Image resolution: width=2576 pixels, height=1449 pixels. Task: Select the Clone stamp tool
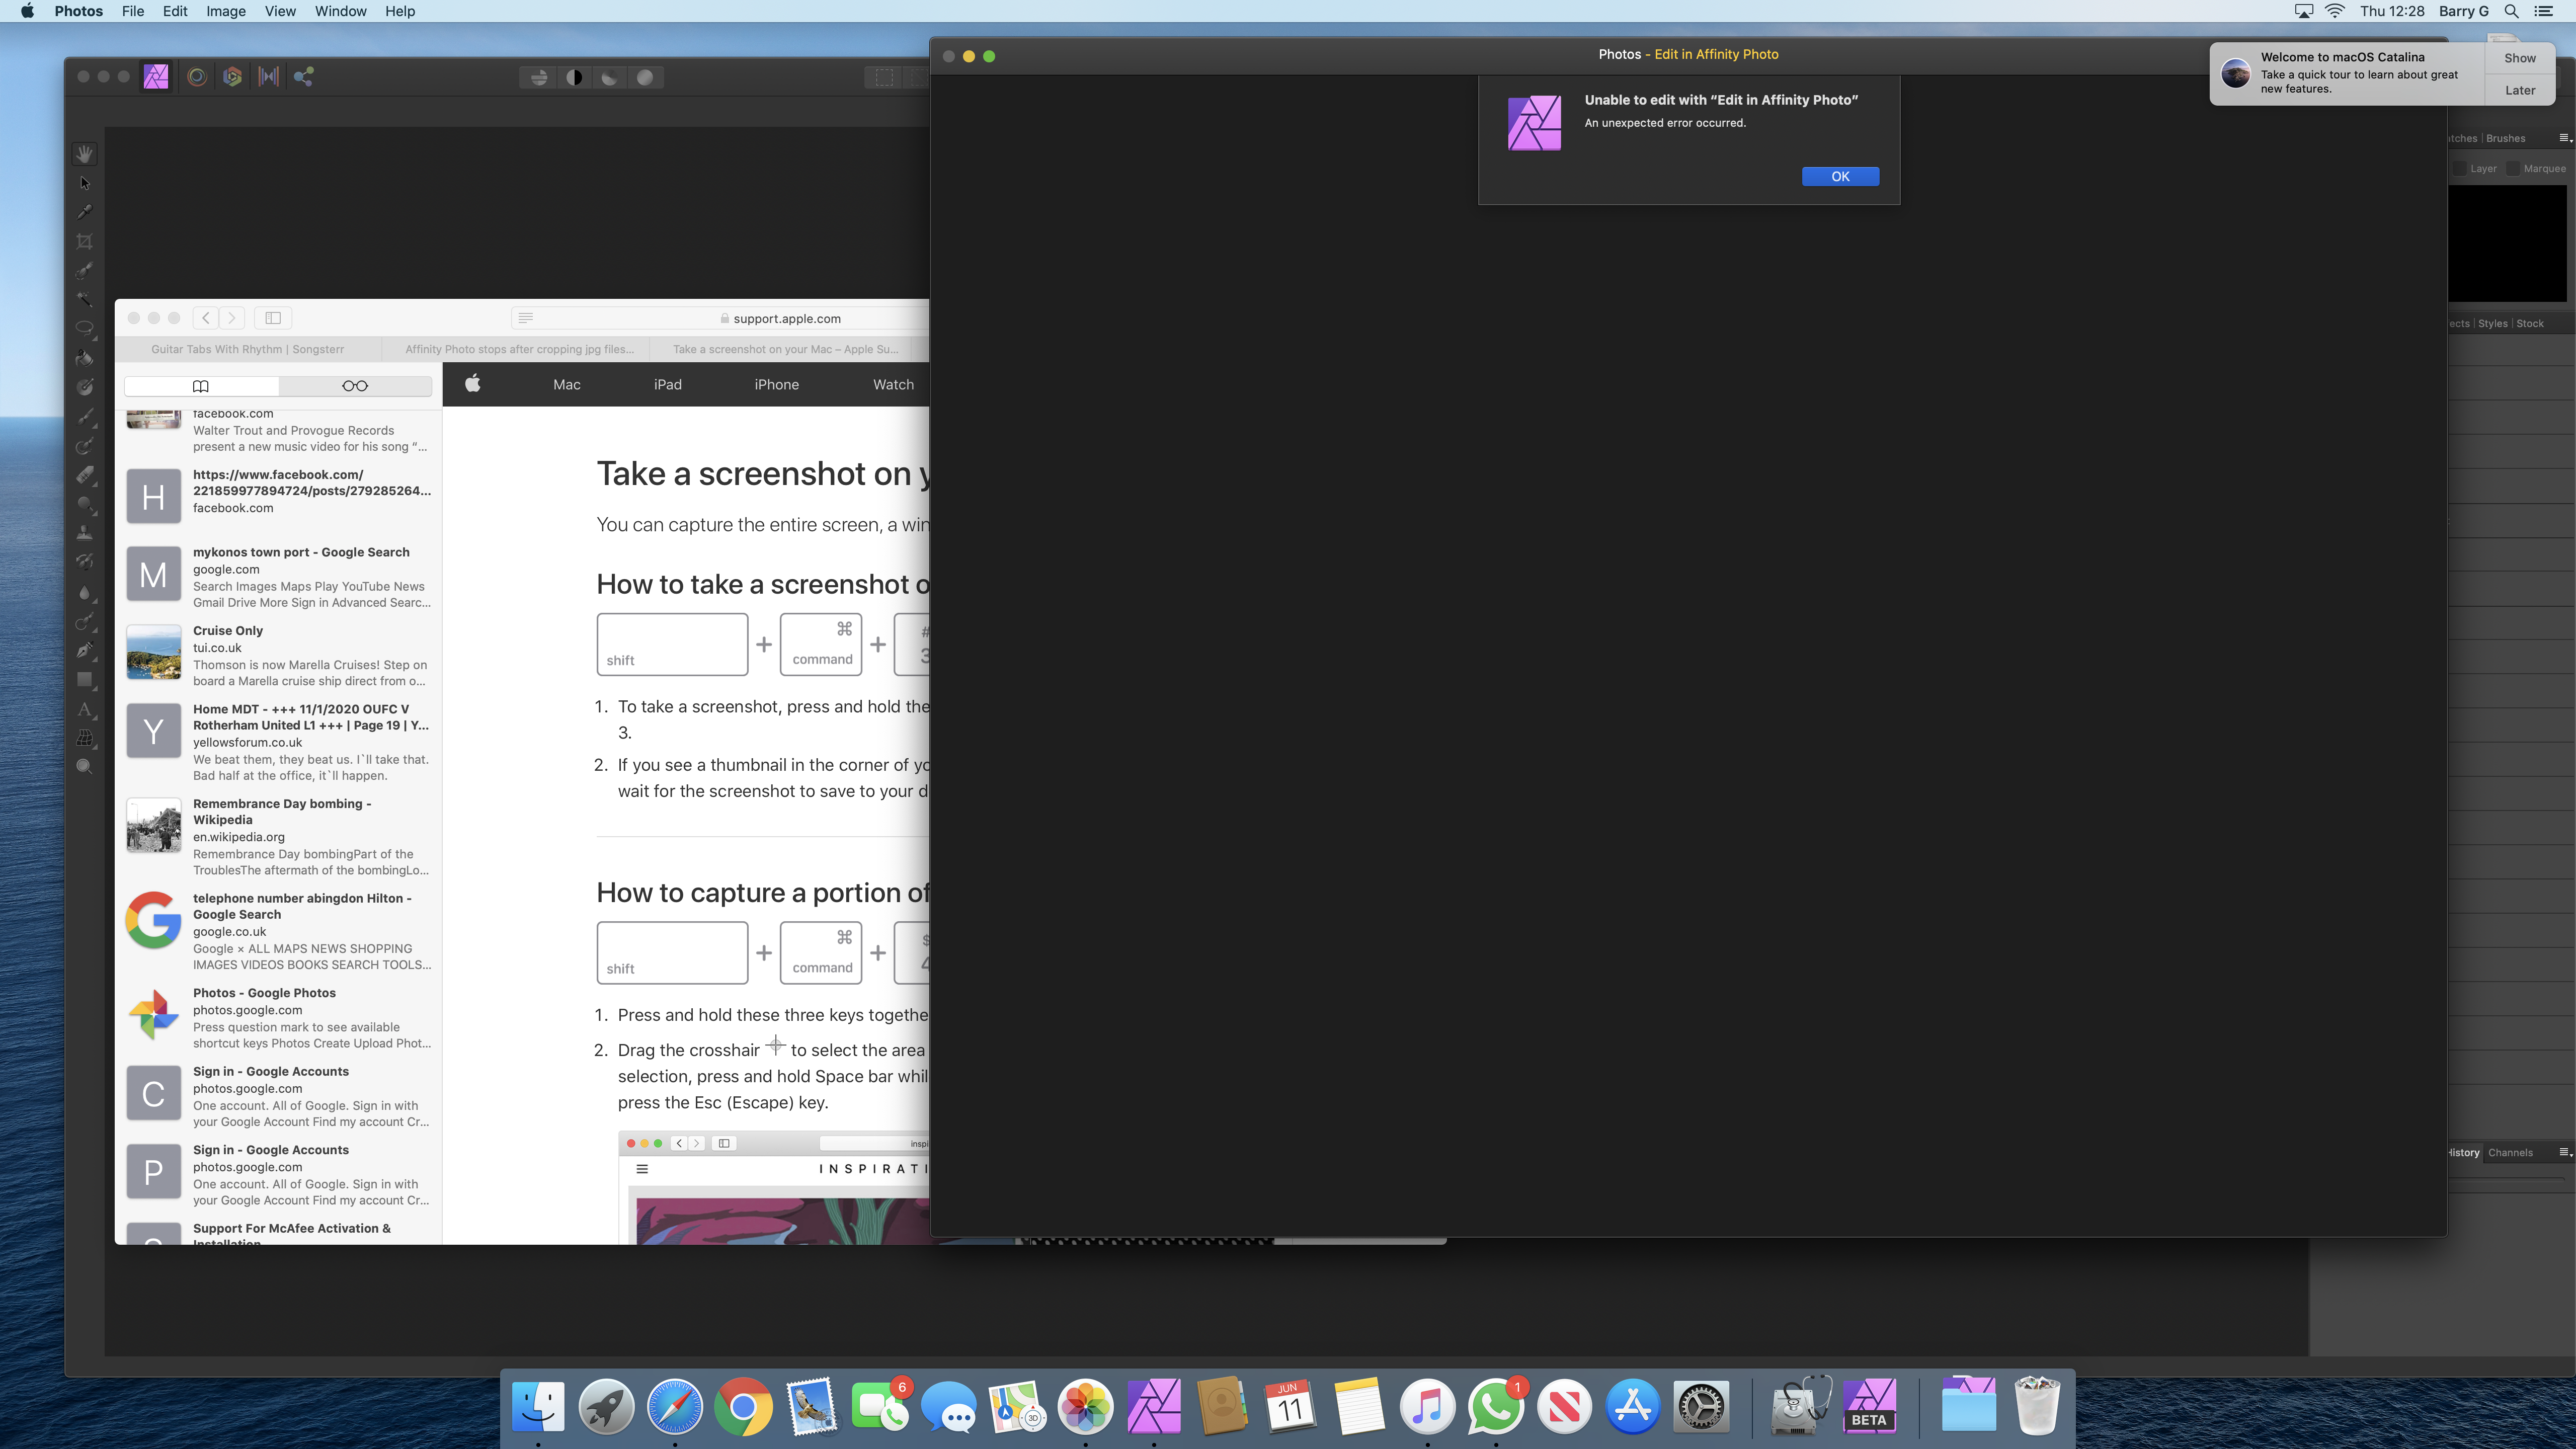[x=85, y=533]
